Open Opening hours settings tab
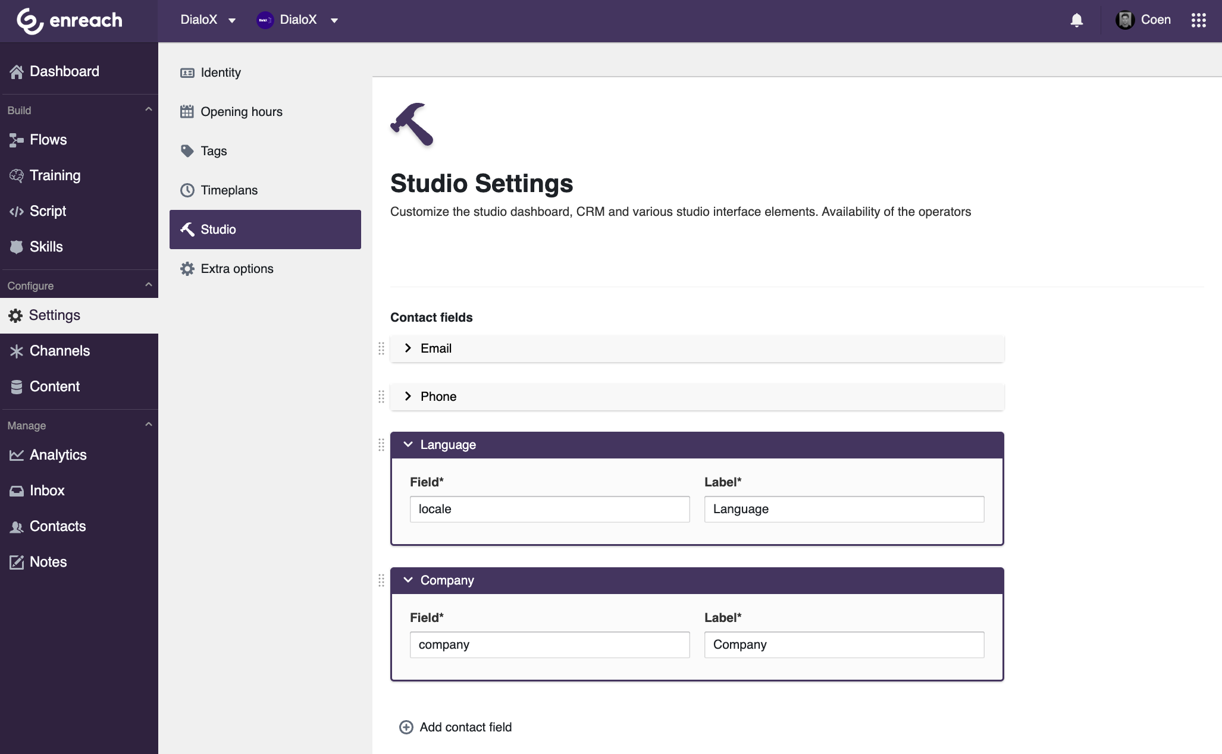 click(241, 112)
